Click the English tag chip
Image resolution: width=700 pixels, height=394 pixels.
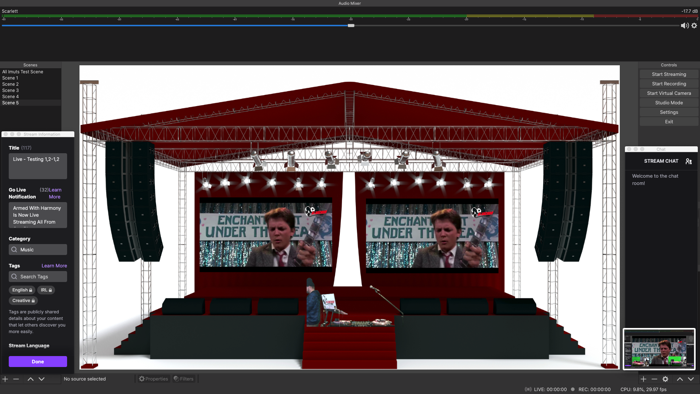point(22,290)
